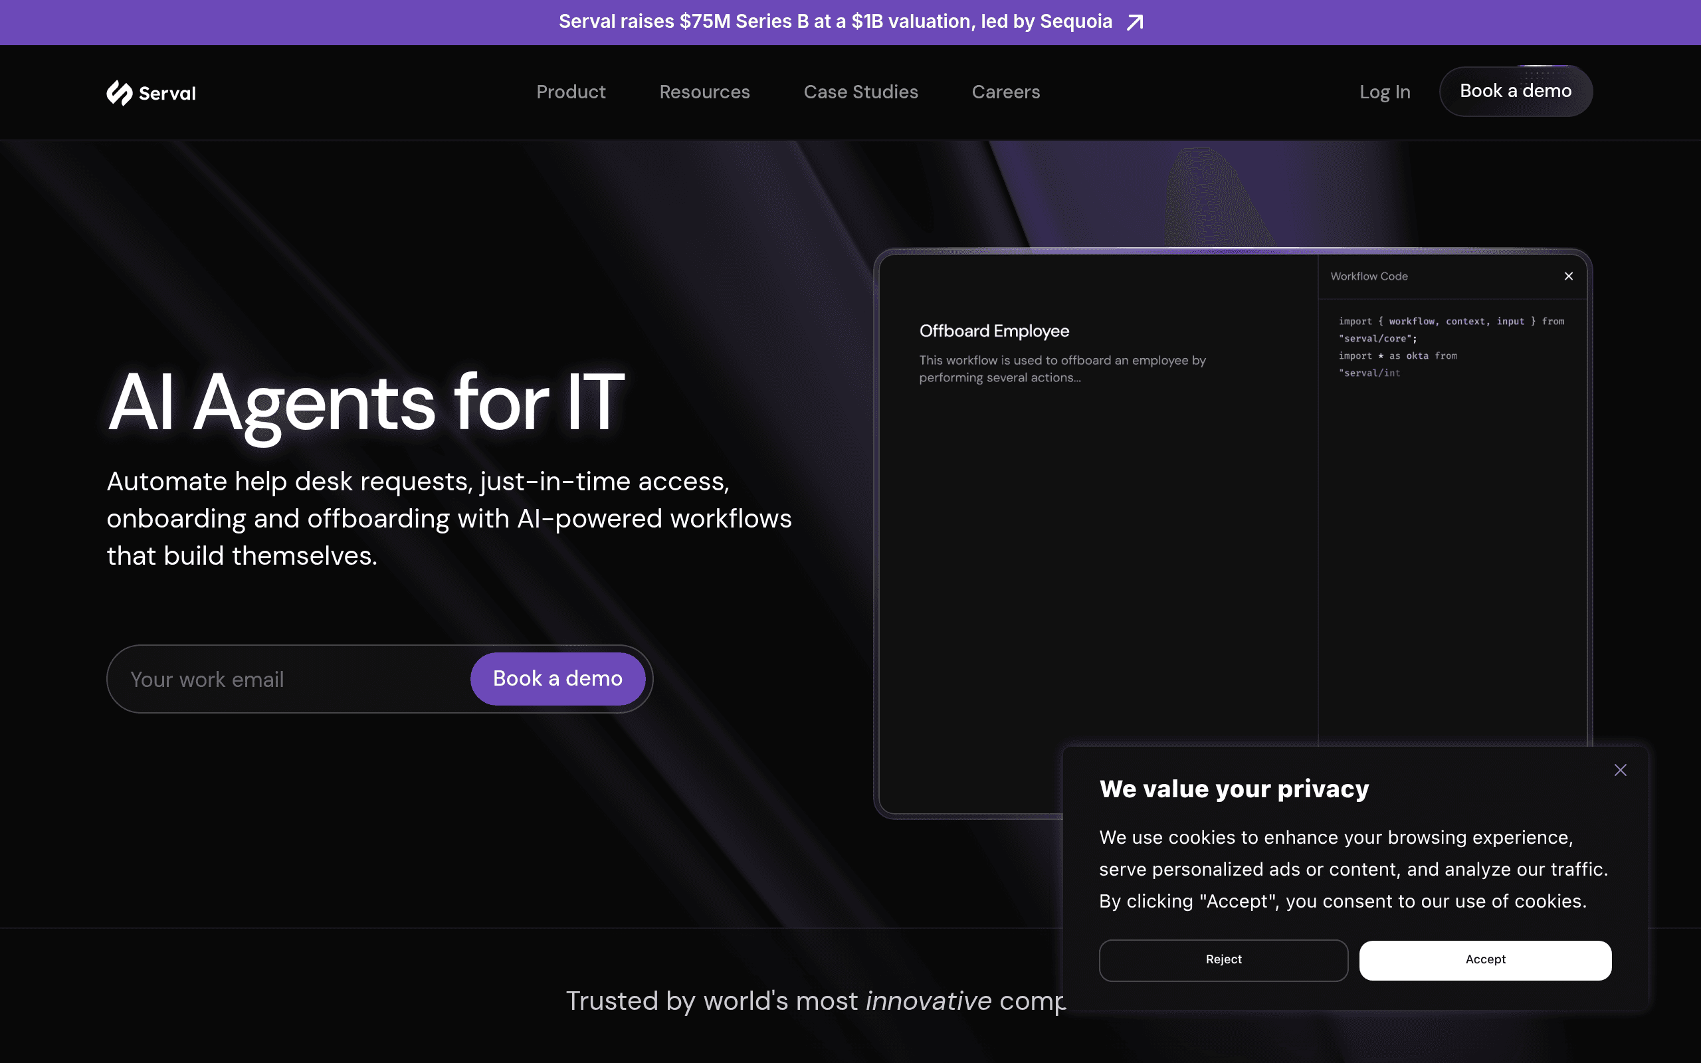Open the Resources menu

704,92
